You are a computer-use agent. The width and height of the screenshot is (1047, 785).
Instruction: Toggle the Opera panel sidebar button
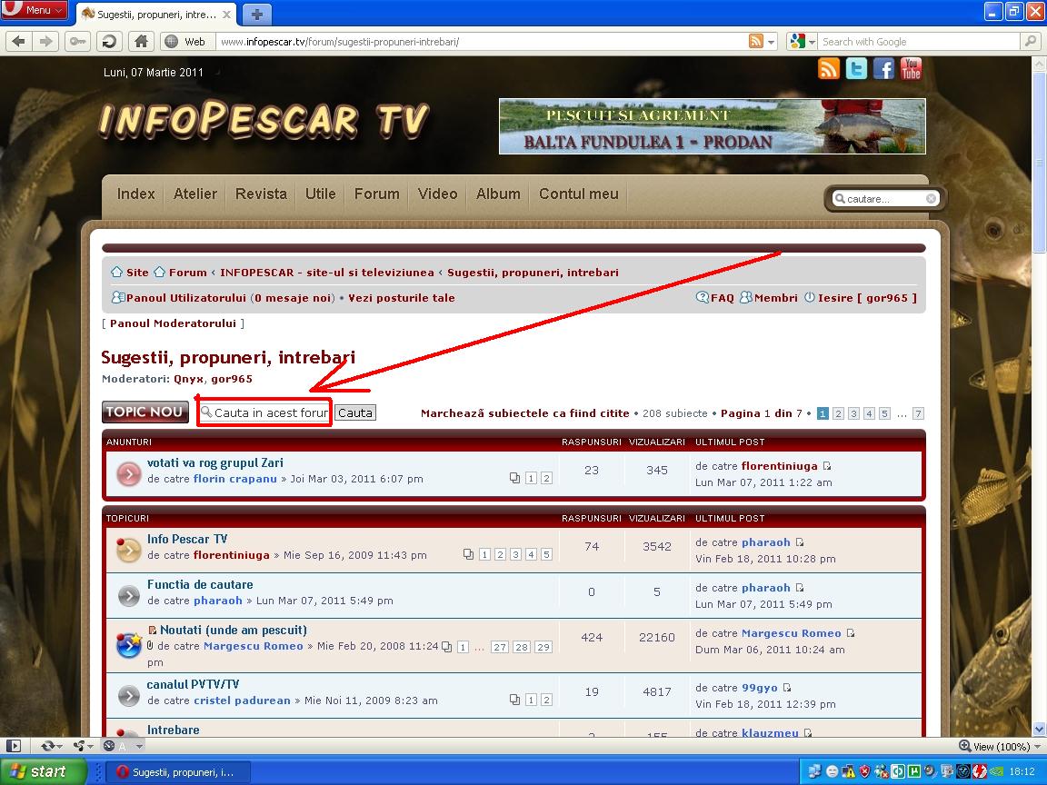[x=13, y=746]
